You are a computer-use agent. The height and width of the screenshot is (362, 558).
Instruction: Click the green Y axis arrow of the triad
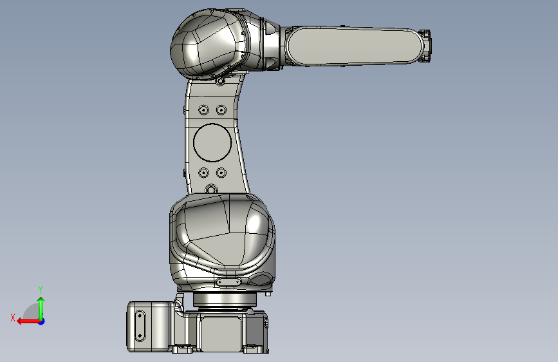(x=41, y=308)
